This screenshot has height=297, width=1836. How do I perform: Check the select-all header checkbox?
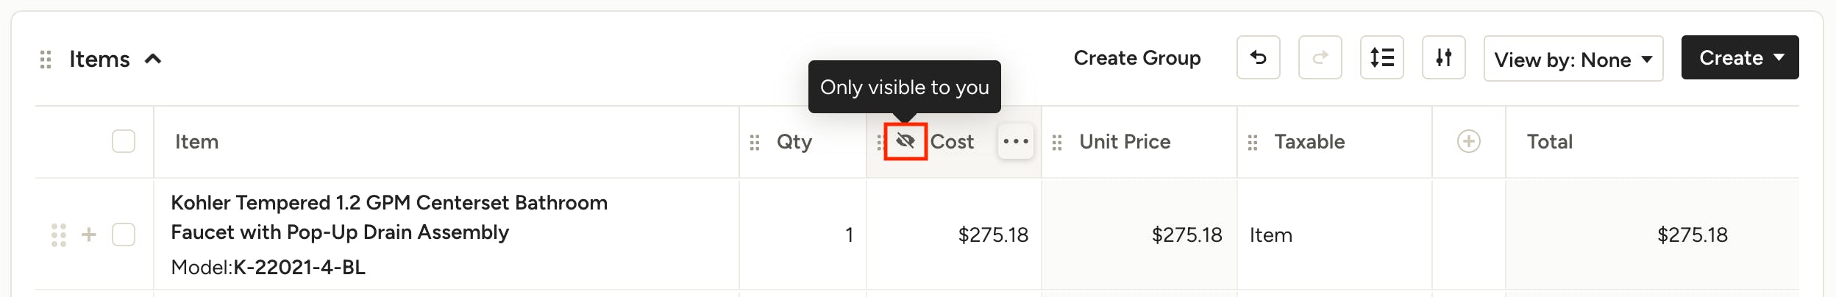[124, 141]
